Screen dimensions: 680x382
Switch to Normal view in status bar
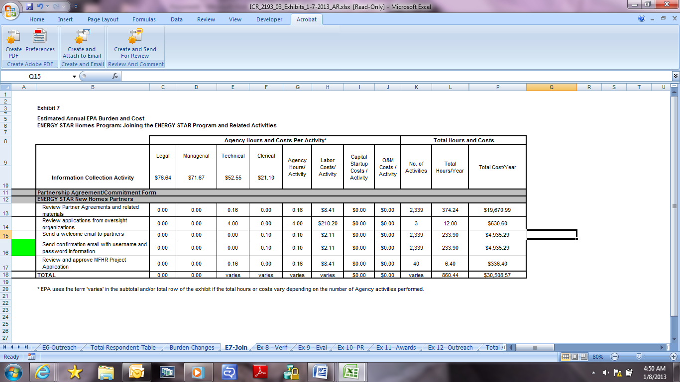pos(566,357)
